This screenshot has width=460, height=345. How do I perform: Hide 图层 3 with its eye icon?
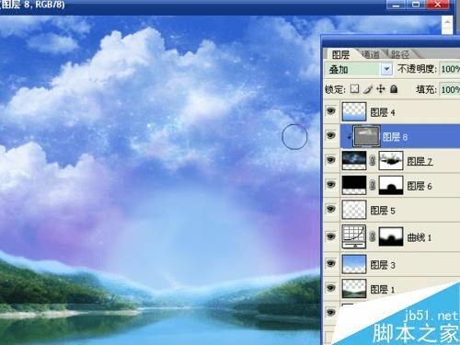(331, 263)
